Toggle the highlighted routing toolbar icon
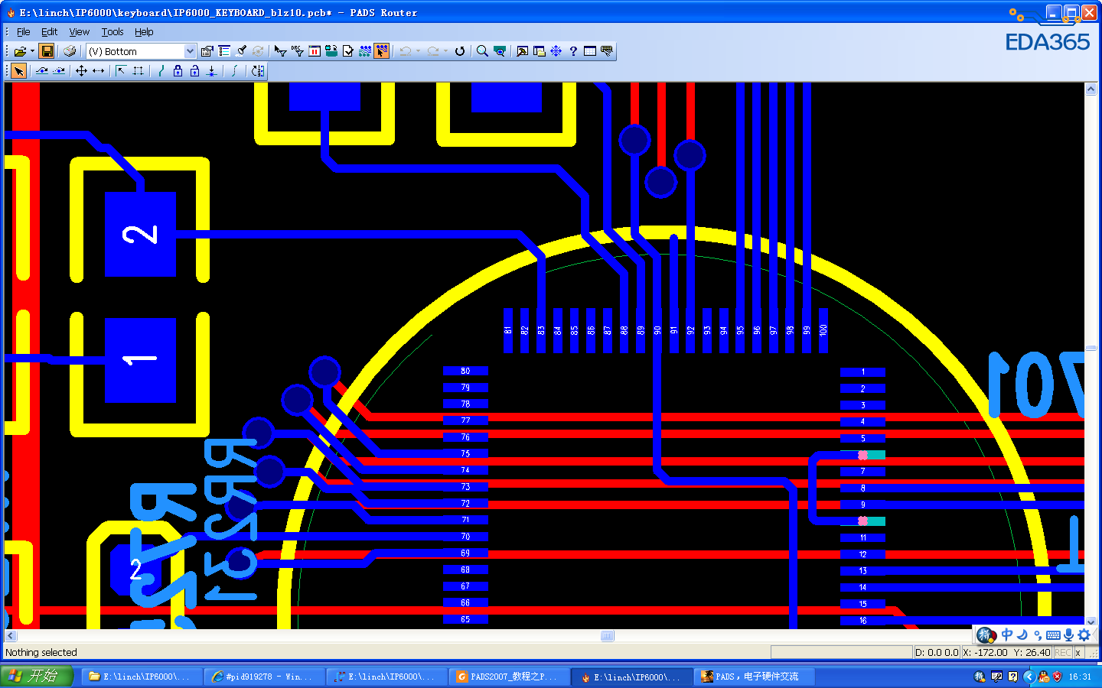1102x688 pixels. tap(381, 51)
